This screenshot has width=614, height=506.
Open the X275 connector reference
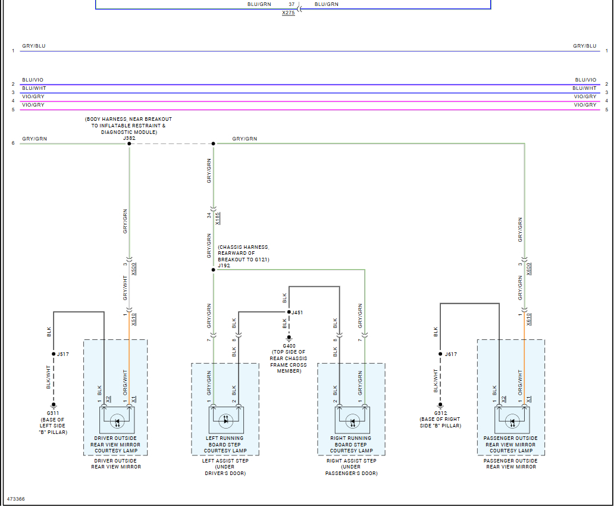click(288, 13)
